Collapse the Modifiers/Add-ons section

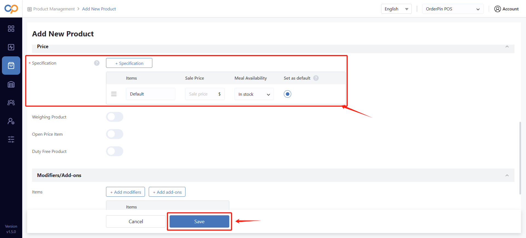point(507,175)
